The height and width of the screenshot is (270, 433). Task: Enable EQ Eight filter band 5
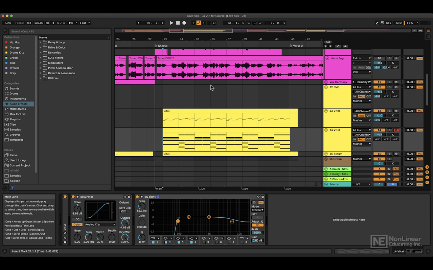tap(204, 242)
